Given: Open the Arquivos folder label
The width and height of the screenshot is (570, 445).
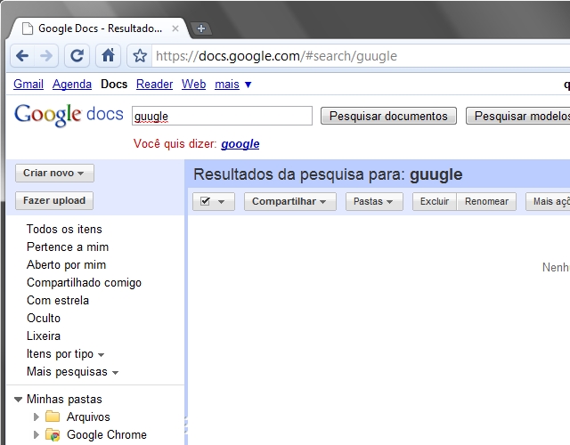Looking at the screenshot, I should 88,417.
